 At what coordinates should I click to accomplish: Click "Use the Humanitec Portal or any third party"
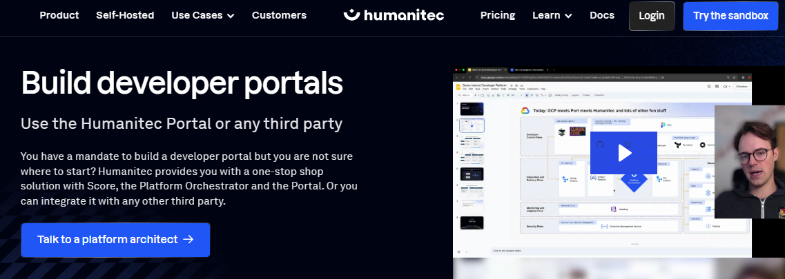click(x=181, y=123)
